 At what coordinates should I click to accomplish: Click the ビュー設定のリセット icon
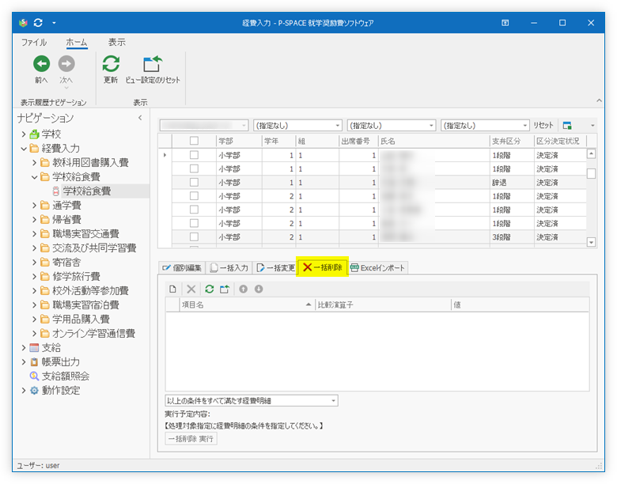tap(153, 64)
